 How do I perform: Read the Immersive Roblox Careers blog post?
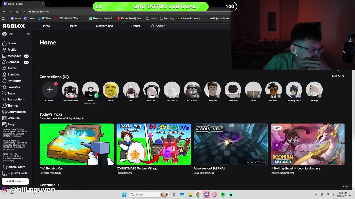pyautogui.click(x=13, y=157)
